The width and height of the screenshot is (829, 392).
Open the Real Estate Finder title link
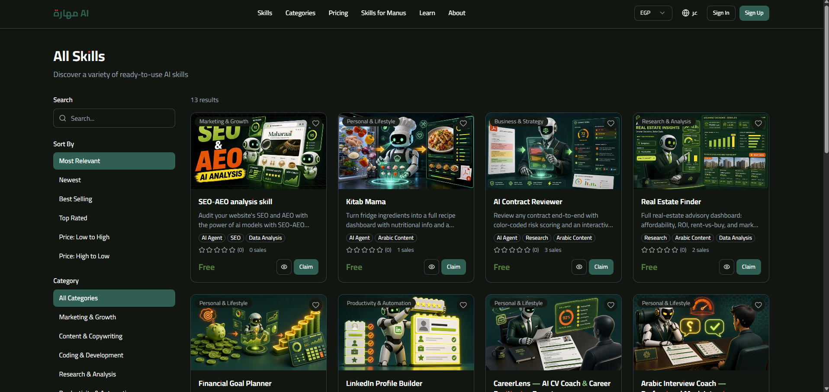click(x=671, y=202)
